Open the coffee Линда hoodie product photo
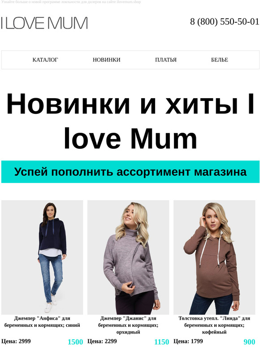Screen dimensions: 260x347 (x=214, y=257)
